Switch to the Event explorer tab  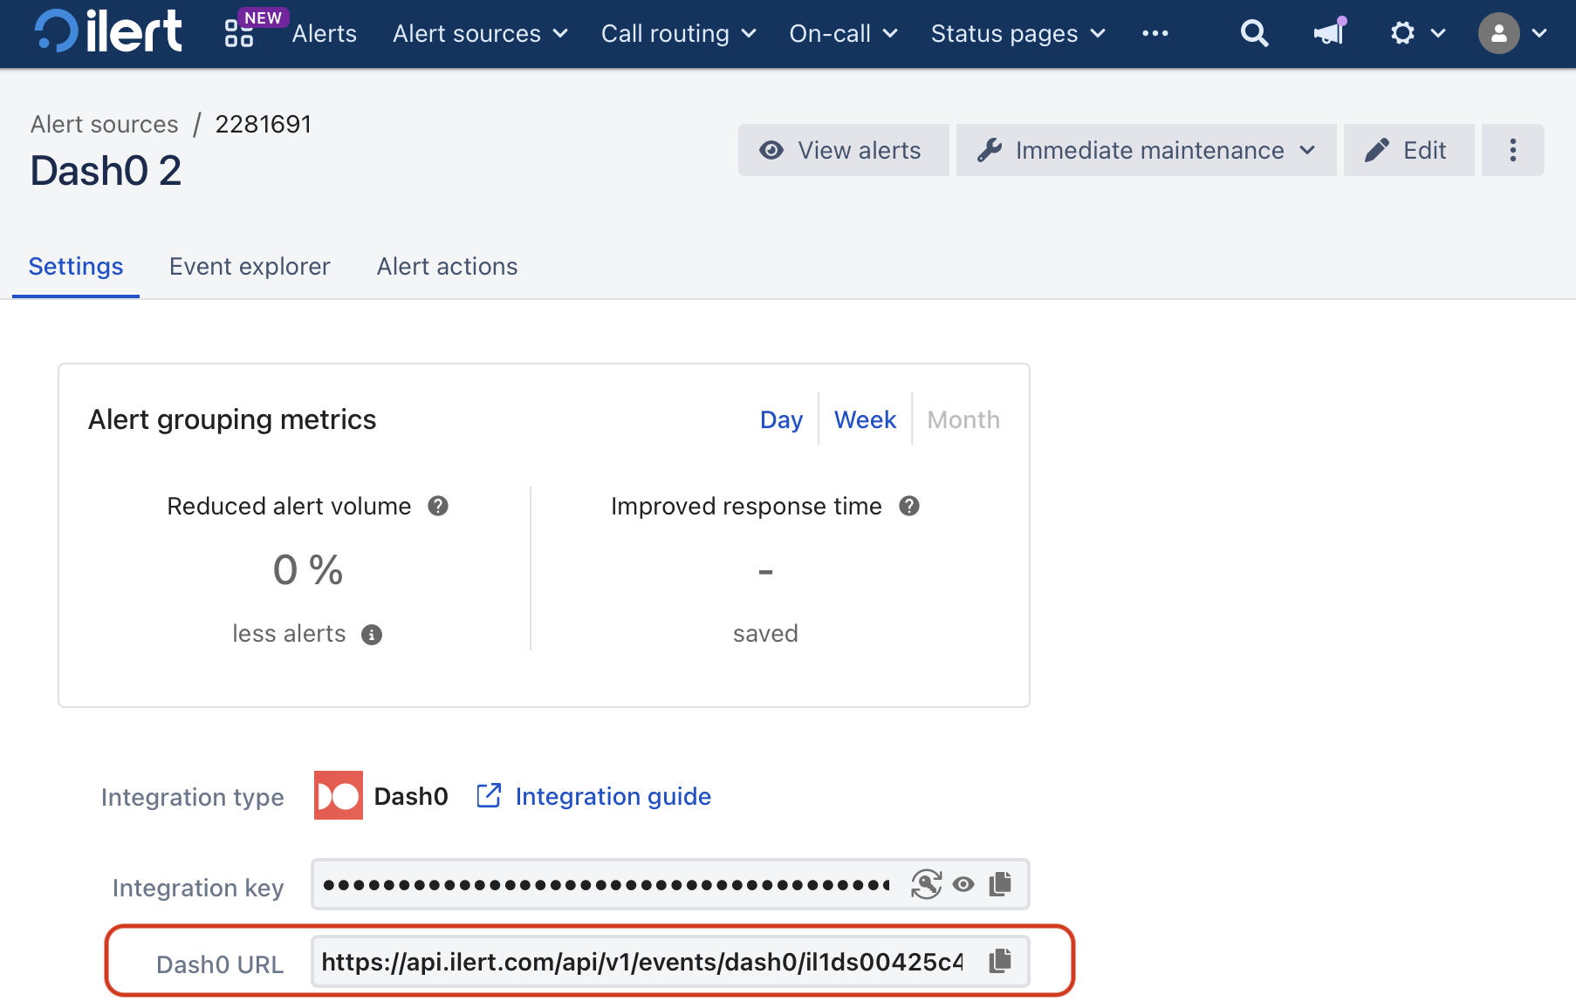tap(250, 266)
